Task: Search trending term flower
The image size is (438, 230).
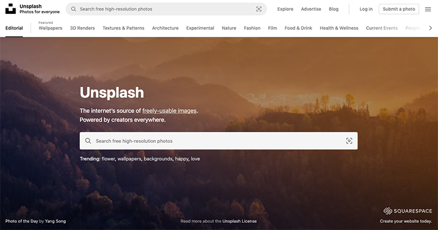Action: [108, 159]
